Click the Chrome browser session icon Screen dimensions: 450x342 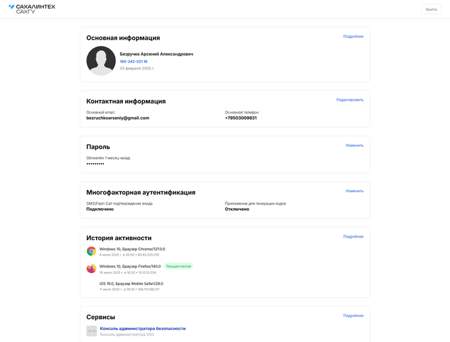[91, 251]
